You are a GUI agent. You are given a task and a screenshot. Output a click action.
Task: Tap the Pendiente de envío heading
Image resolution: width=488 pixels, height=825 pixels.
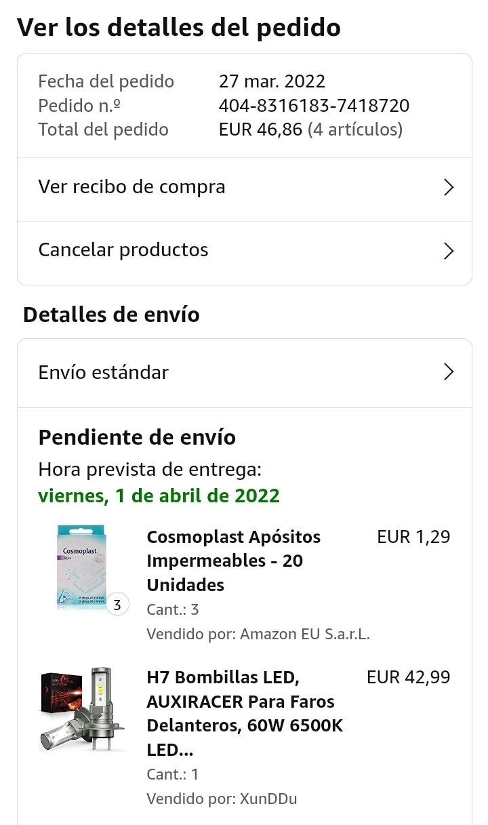pos(137,437)
